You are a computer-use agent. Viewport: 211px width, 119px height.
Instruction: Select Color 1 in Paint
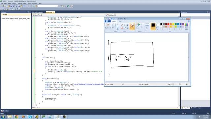click(x=153, y=26)
